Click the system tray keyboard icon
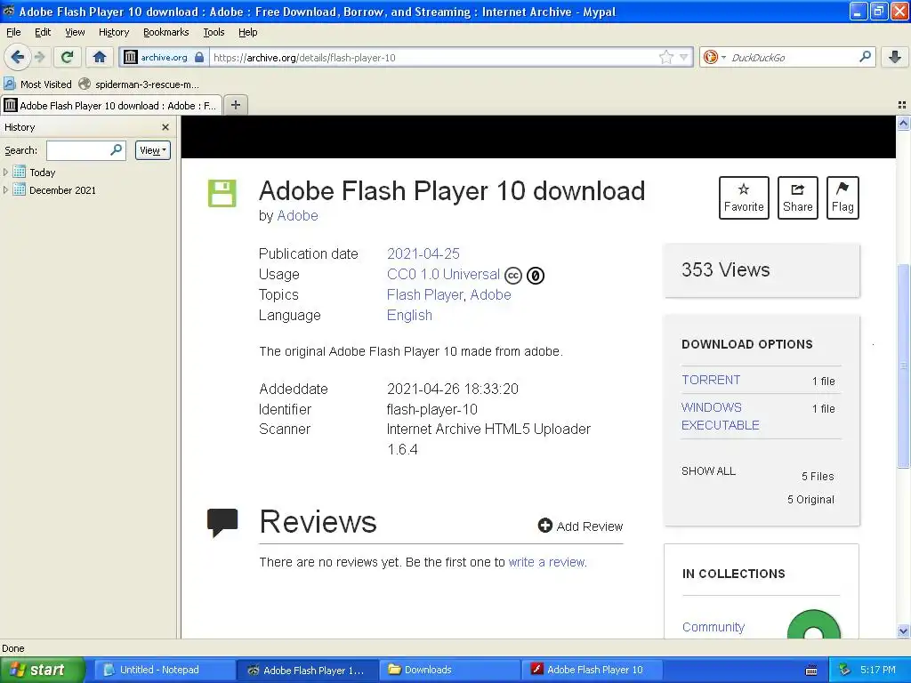Screen dimensions: 911x683 811,671
